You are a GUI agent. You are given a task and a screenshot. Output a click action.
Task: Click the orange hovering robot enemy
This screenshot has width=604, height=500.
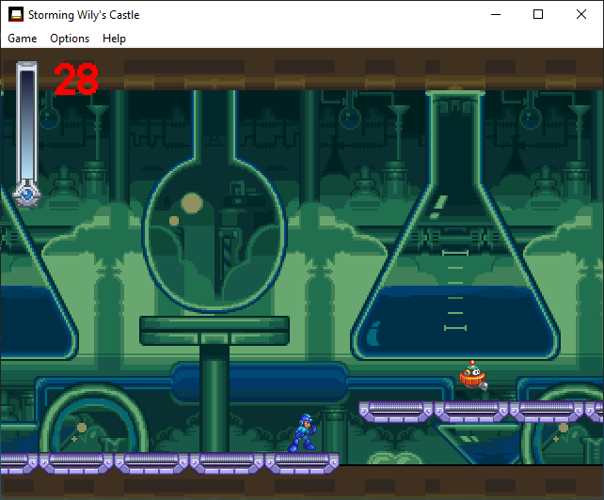pos(473,376)
